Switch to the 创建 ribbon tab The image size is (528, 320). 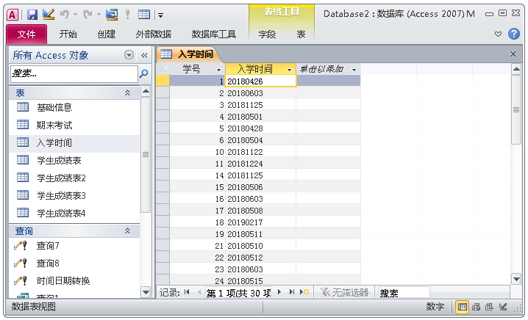[x=107, y=34]
